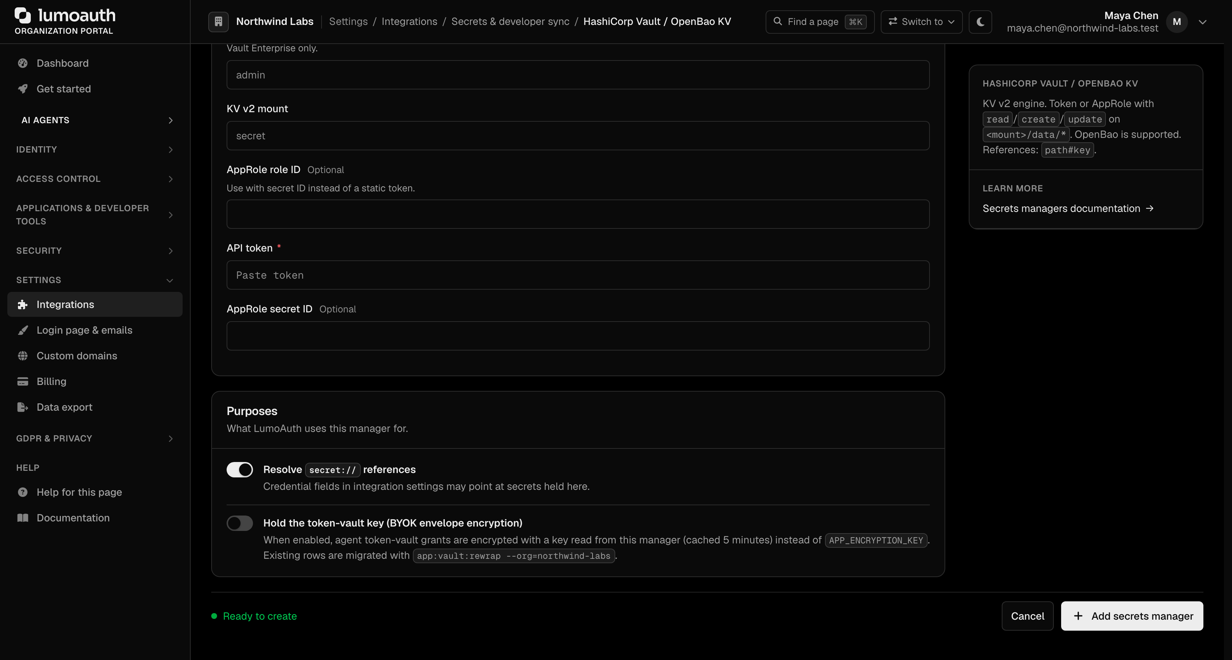This screenshot has height=660, width=1232.
Task: Focus the AppRole role ID field
Action: [x=578, y=214]
